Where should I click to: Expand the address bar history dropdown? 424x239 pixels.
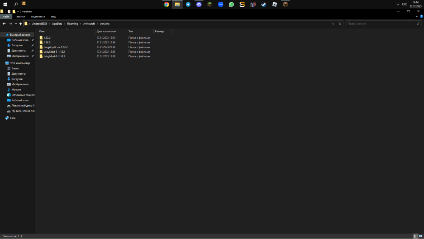click(x=333, y=24)
